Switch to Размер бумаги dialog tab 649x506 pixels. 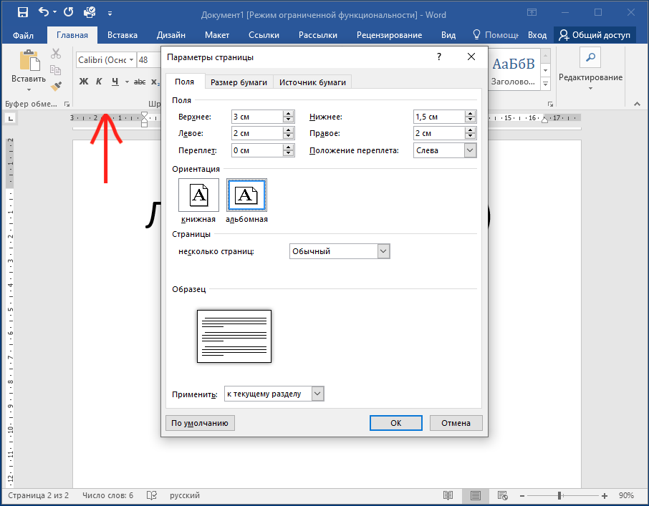pos(239,82)
